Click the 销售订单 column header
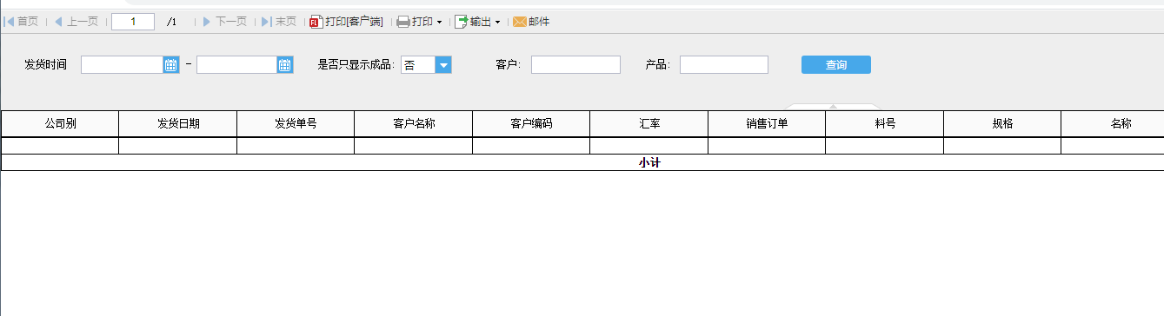 click(767, 123)
